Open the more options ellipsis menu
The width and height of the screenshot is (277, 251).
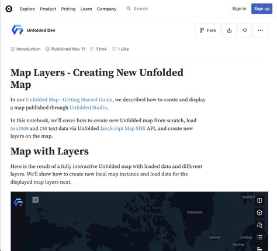pyautogui.click(x=261, y=30)
